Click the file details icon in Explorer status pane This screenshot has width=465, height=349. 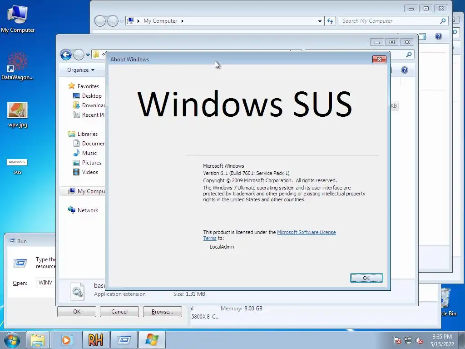tap(78, 291)
